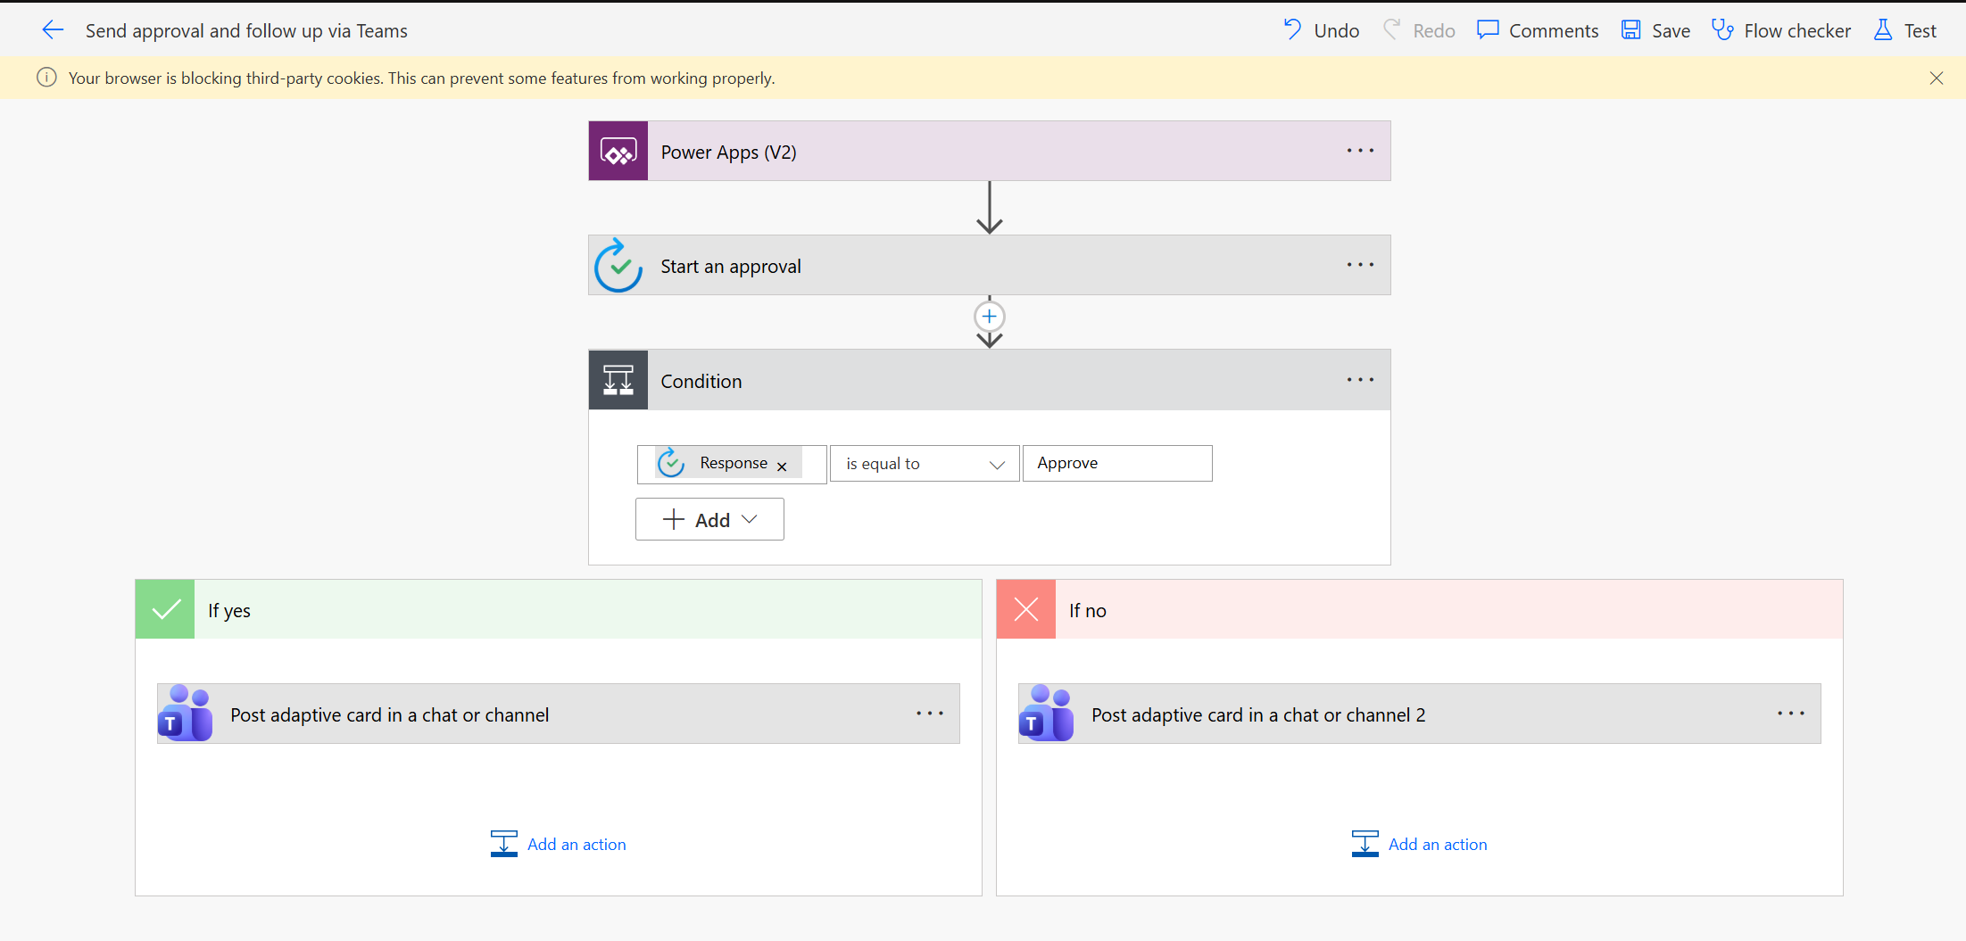1966x941 pixels.
Task: Click the Teams icon on Post adaptive card 2
Action: [x=1046, y=714]
